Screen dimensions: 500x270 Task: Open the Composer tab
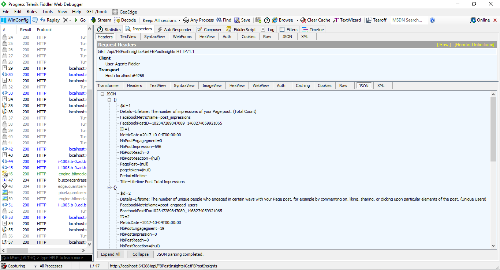pyautogui.click(x=209, y=29)
